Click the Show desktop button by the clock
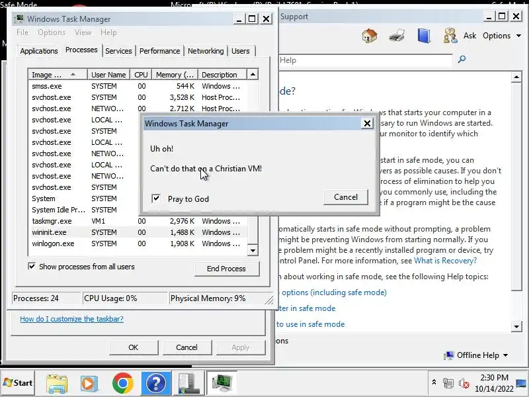Viewport: 529px width, 397px height. pyautogui.click(x=522, y=383)
